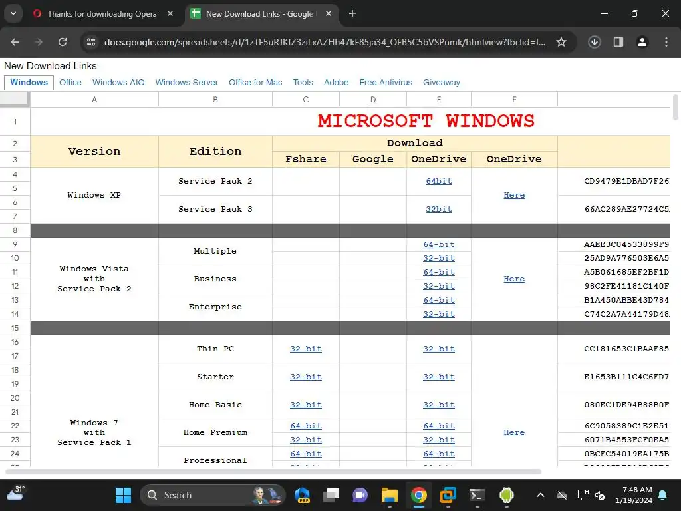Viewport: 681px width, 511px height.
Task: Open Vista Enterprise 32-bit link
Action: [439, 314]
